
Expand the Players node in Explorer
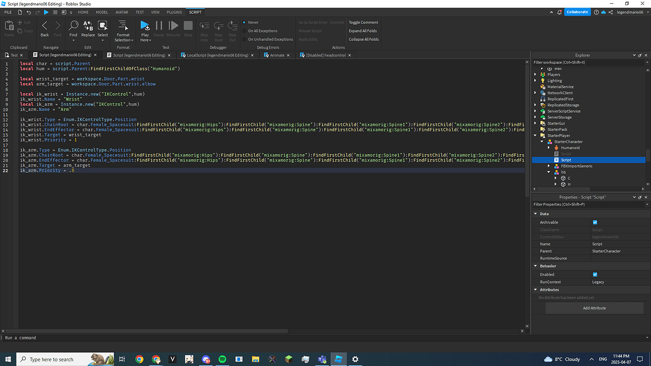[535, 75]
